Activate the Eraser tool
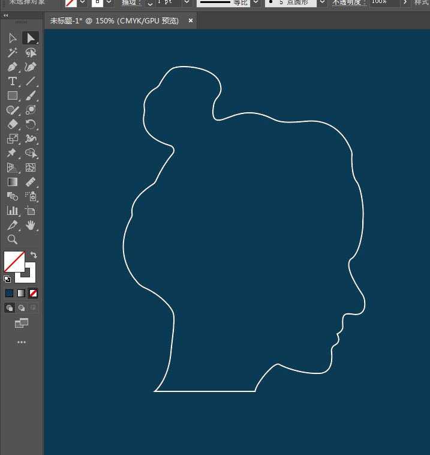The image size is (430, 455). coord(12,124)
